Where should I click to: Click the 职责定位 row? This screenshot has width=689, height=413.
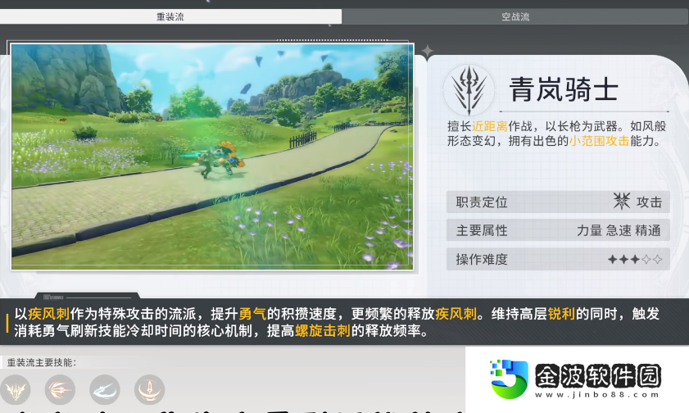point(558,202)
